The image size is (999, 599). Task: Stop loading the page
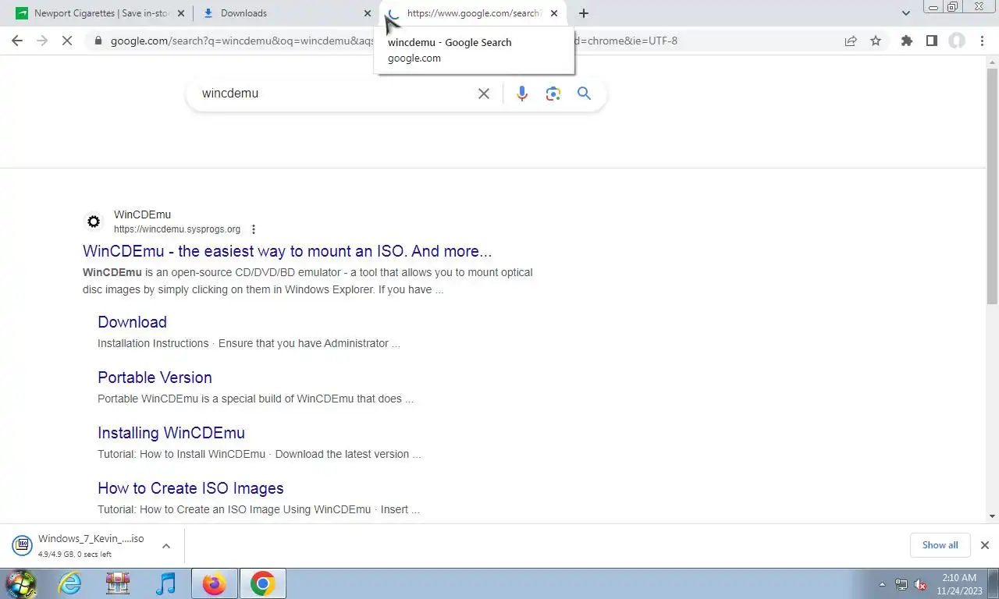pos(67,41)
